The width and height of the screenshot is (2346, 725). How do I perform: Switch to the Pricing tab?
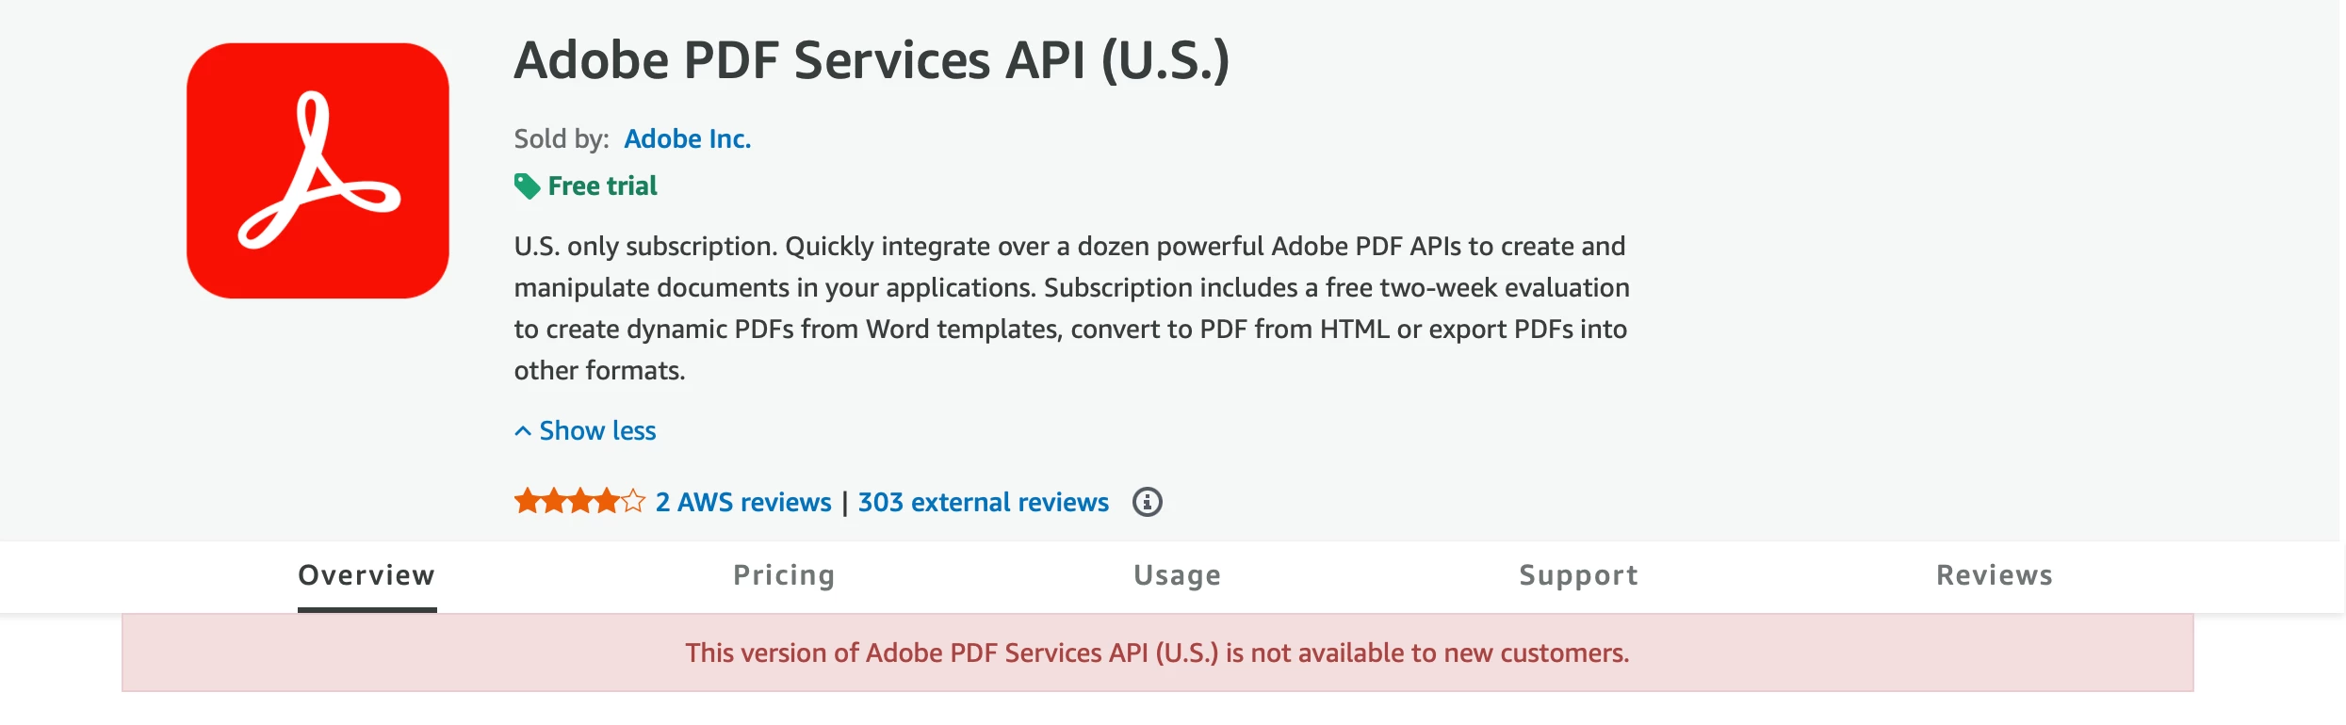784,575
